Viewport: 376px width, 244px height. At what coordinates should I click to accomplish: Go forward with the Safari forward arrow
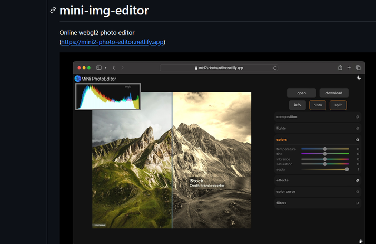(x=122, y=67)
